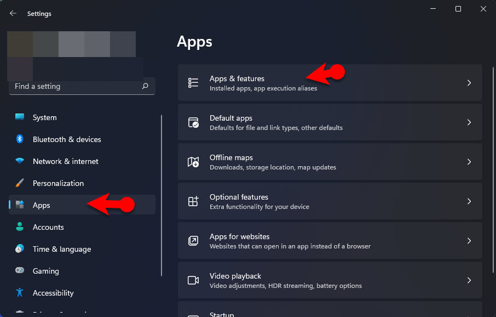The image size is (496, 317).
Task: Click the Apps sidebar icon
Action: [20, 205]
